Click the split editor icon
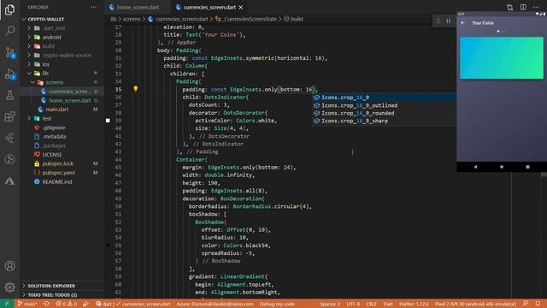This screenshot has height=308, width=547. pyautogui.click(x=523, y=7)
